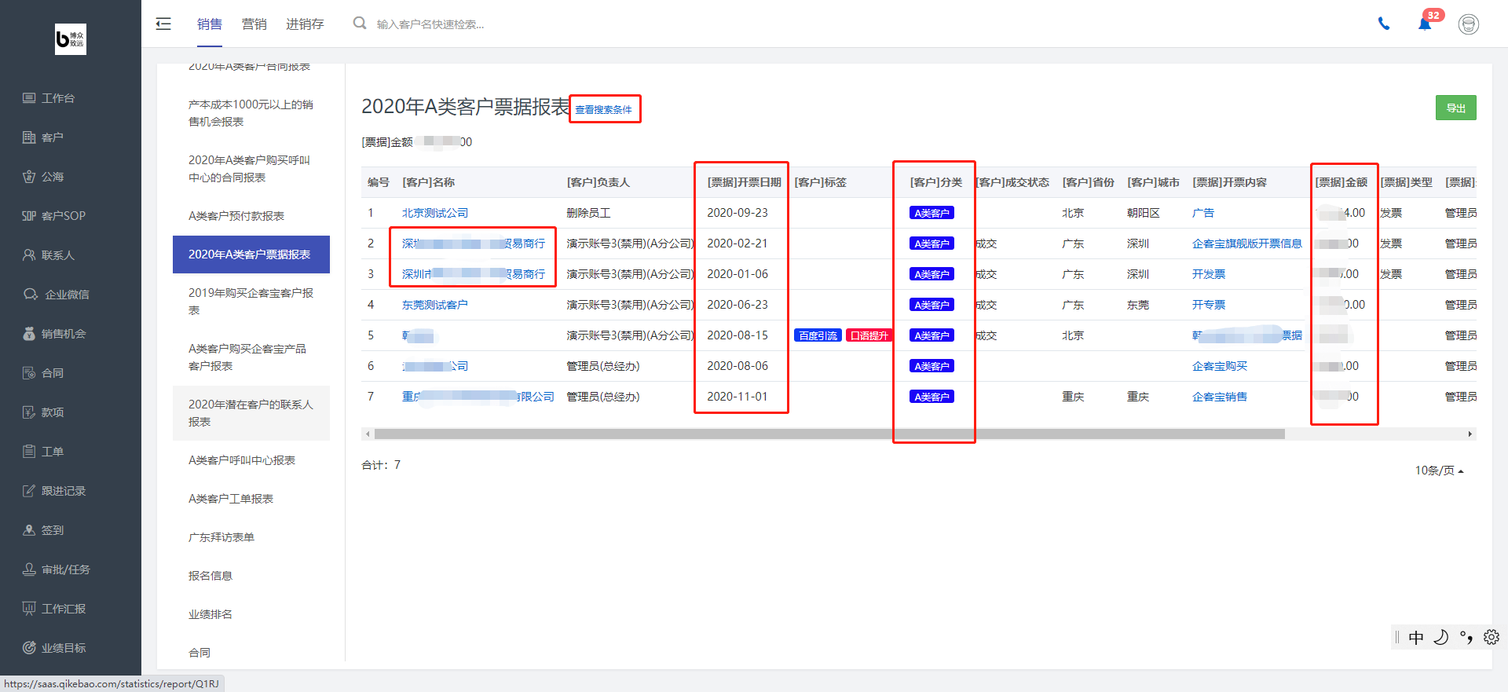Viewport: 1508px width, 692px height.
Task: Open the user avatar menu
Action: (1469, 24)
